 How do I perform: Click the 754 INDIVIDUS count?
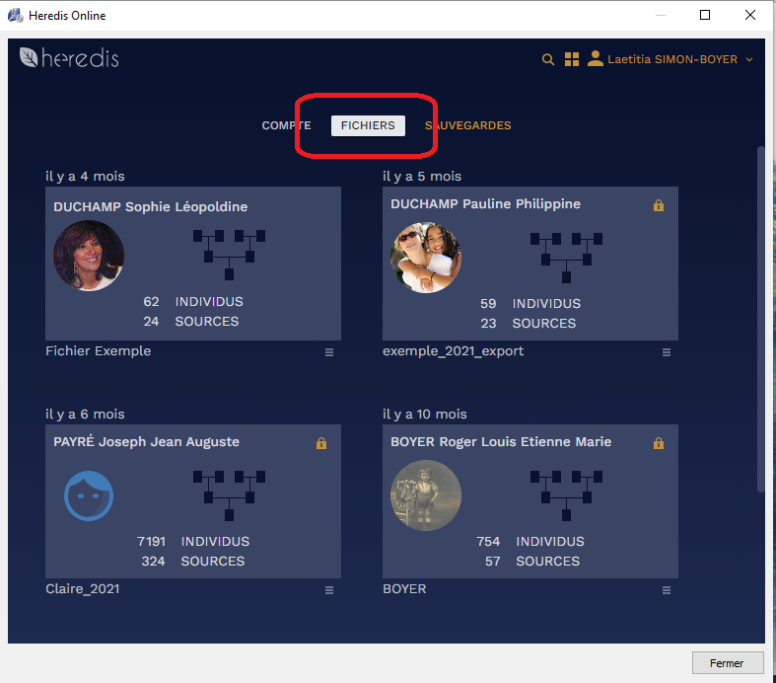point(530,541)
